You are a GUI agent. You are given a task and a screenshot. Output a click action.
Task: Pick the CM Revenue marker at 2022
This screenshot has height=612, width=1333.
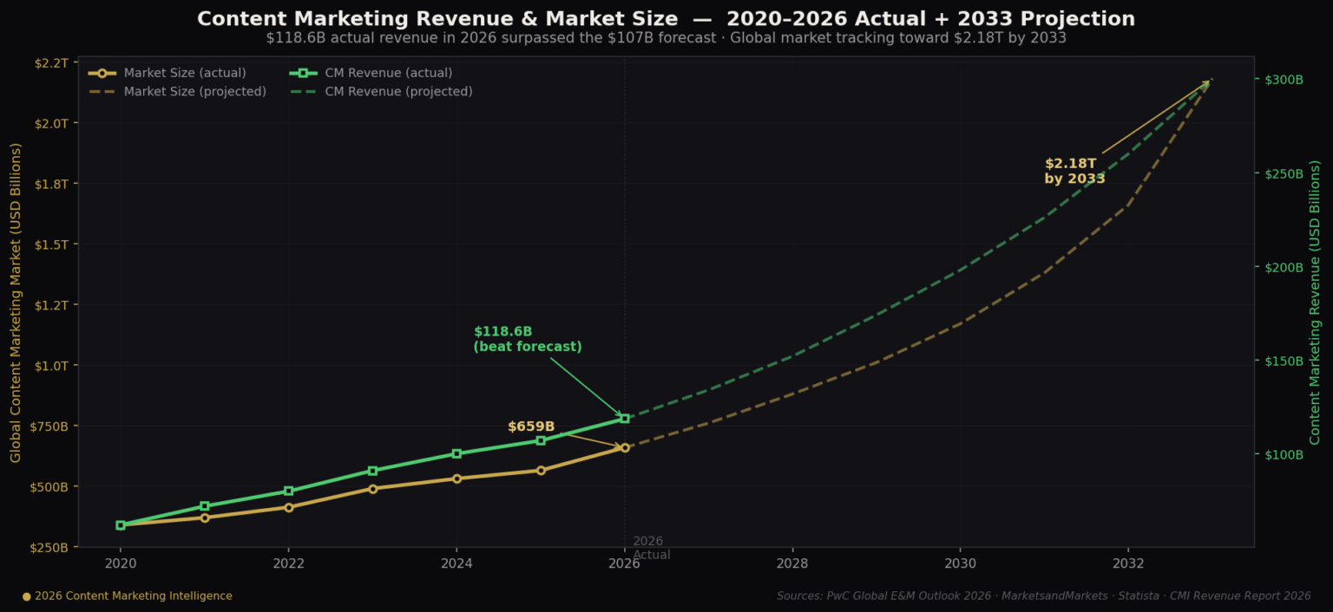coord(289,491)
